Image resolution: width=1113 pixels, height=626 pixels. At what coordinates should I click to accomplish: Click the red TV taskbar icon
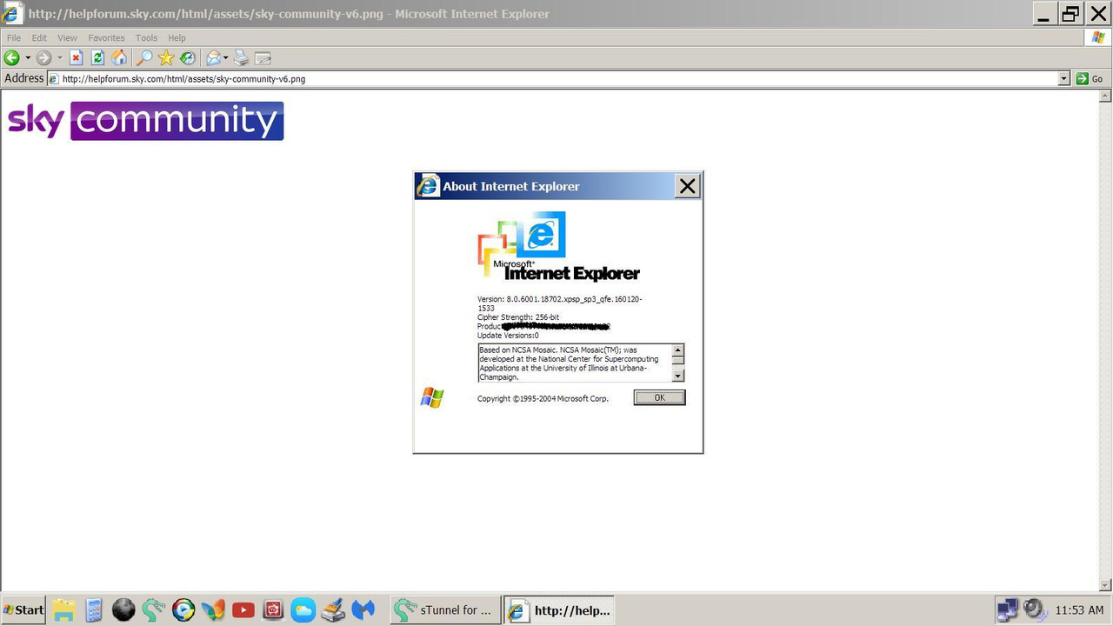tap(273, 609)
